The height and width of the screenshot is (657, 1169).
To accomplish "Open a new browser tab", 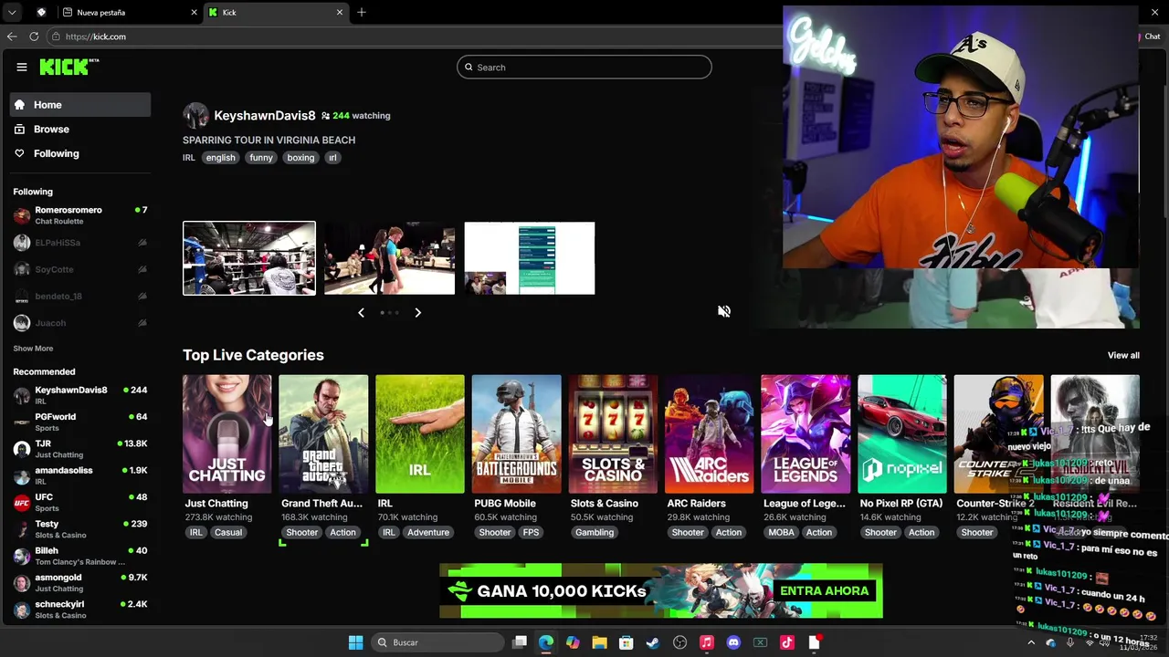I will click(362, 13).
